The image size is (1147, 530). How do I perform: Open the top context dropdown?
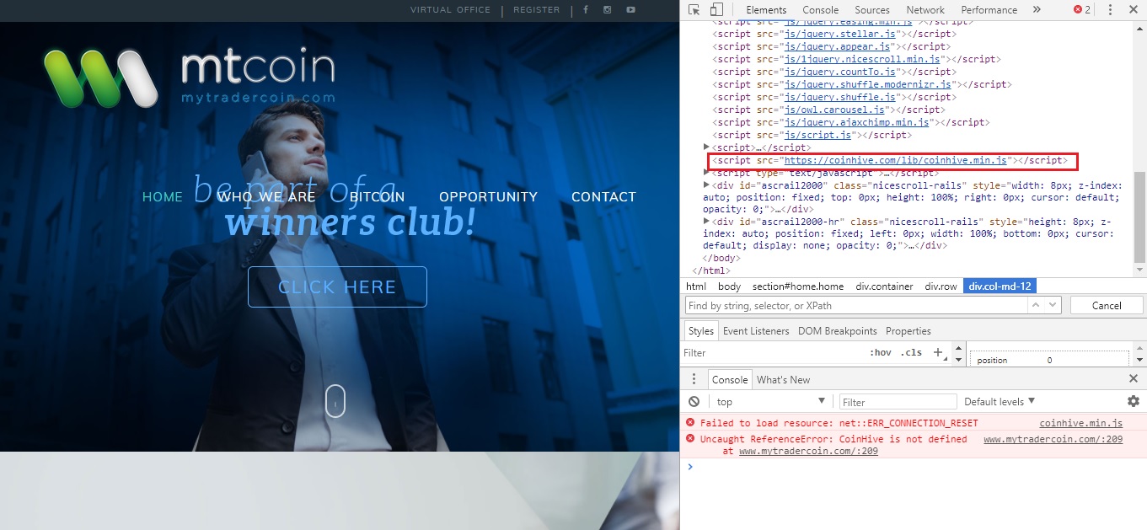770,402
